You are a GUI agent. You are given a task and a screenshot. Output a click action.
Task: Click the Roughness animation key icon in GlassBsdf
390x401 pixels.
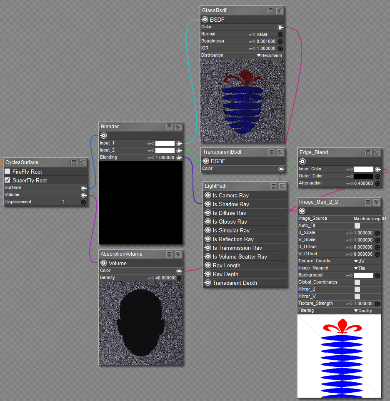tap(252, 42)
